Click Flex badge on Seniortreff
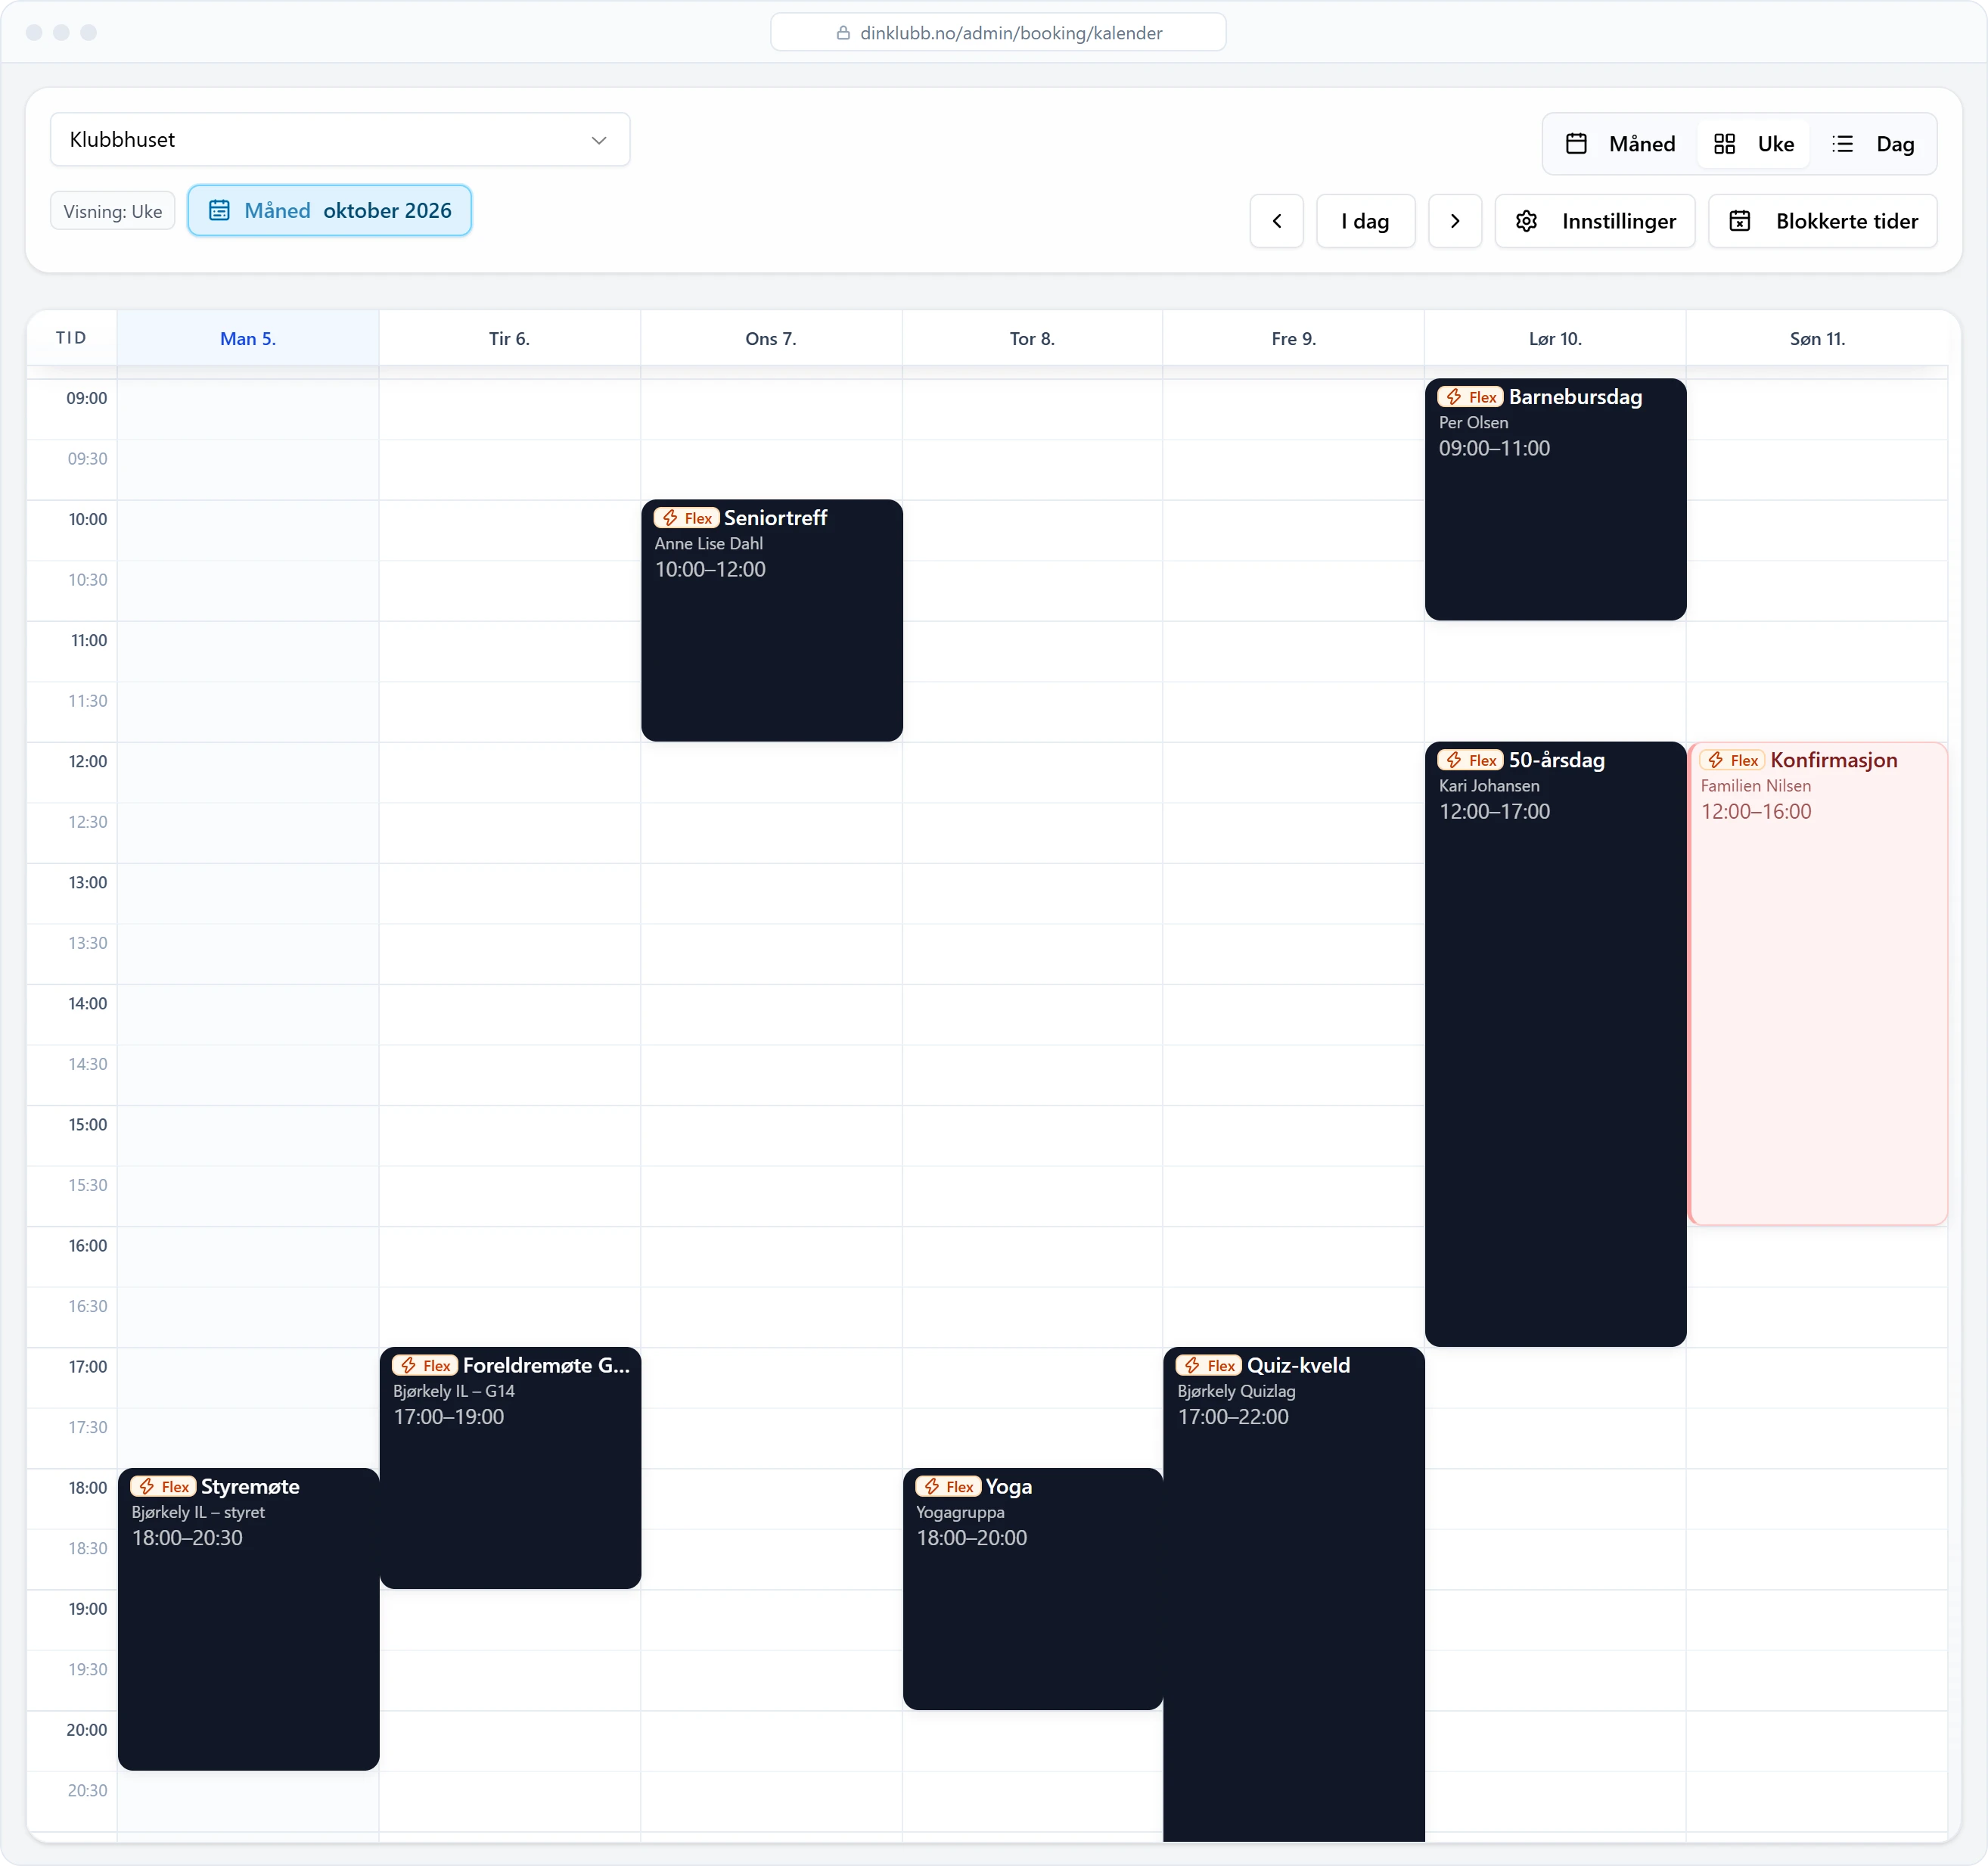 (686, 518)
